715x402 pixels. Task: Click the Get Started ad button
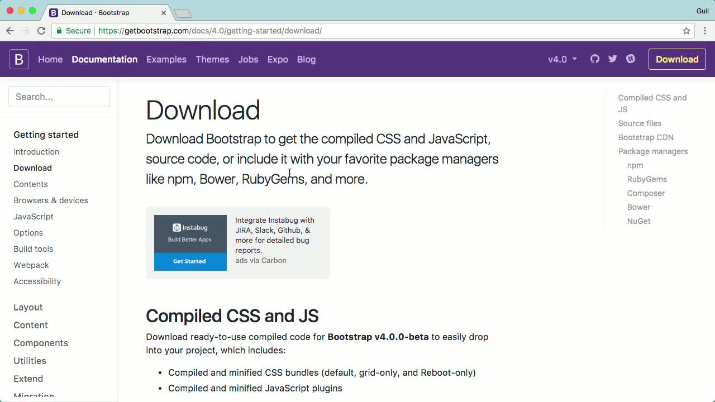click(x=189, y=261)
